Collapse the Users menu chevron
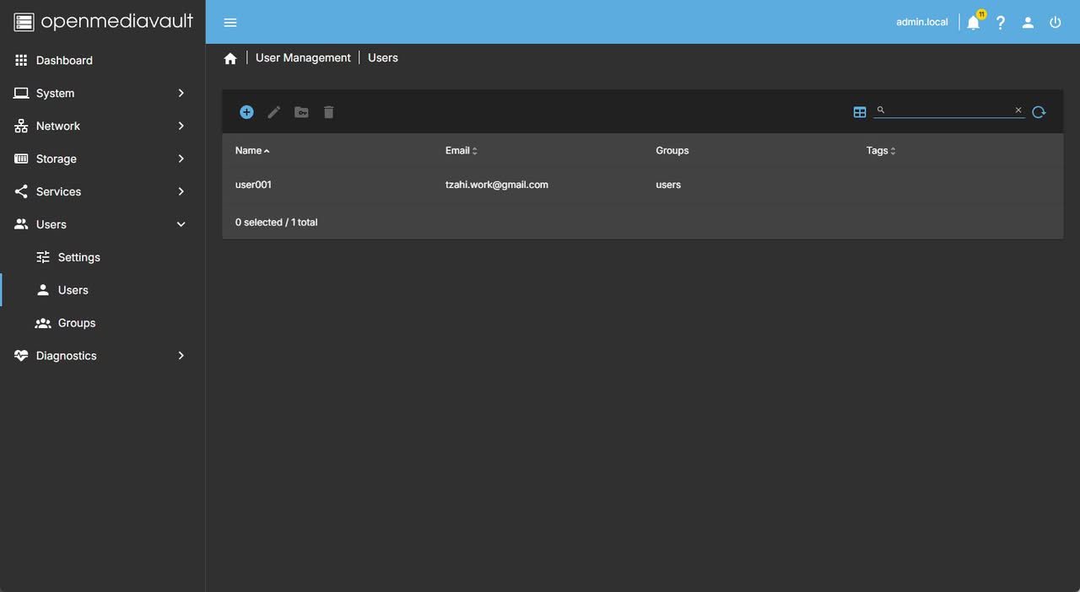1080x592 pixels. tap(181, 225)
